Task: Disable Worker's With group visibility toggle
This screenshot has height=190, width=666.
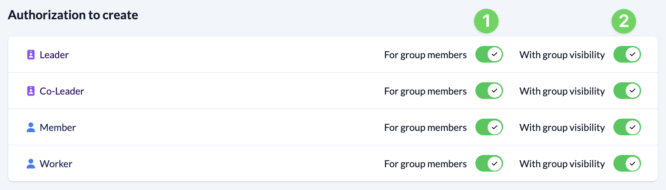Action: click(627, 164)
